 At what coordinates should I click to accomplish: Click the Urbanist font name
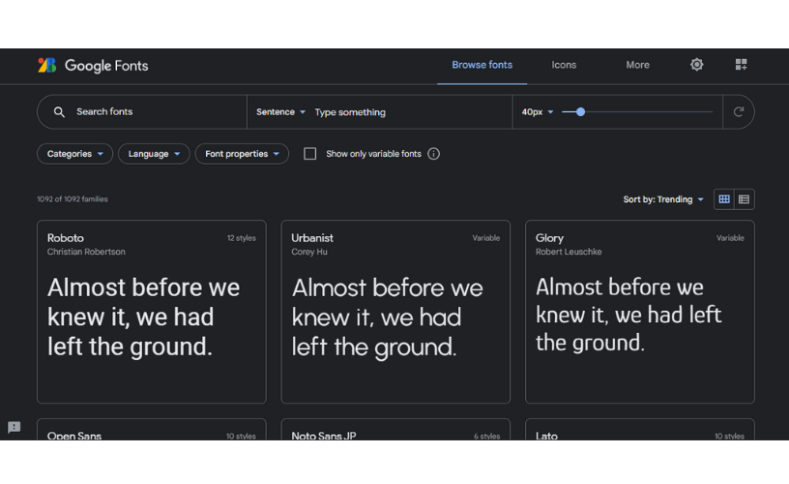(x=312, y=238)
